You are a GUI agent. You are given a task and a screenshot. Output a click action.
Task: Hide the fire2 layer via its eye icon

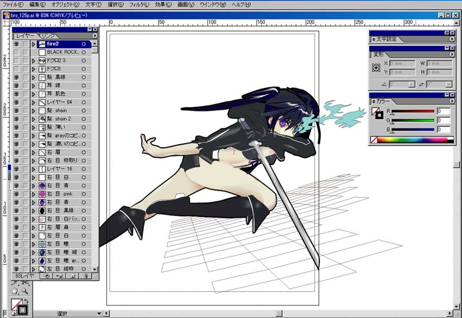click(16, 44)
